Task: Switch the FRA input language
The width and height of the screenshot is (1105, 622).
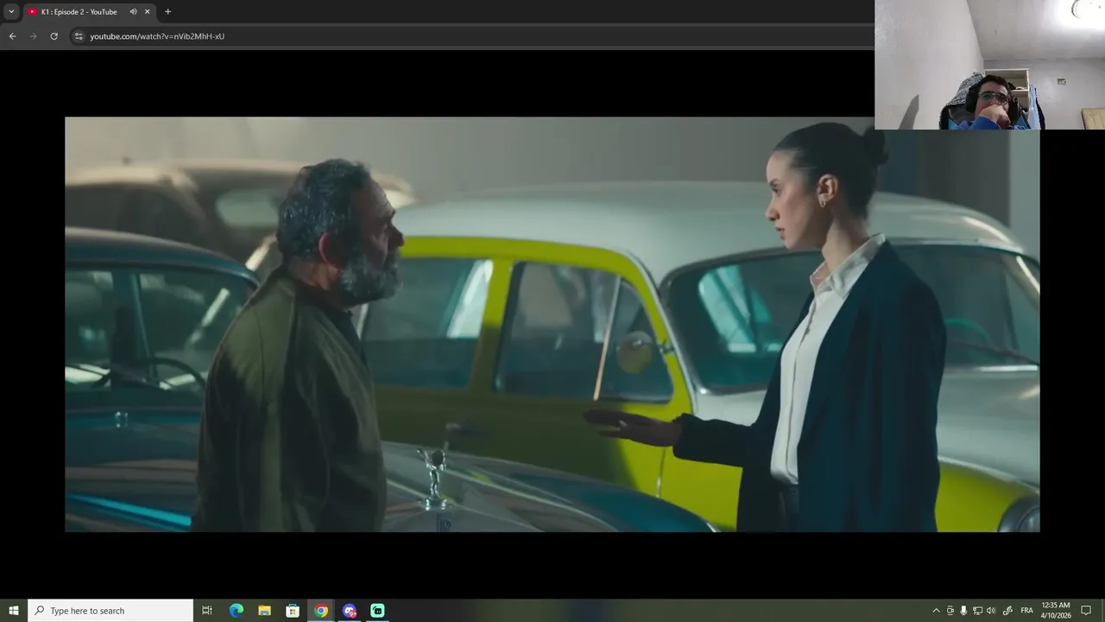Action: click(1026, 611)
